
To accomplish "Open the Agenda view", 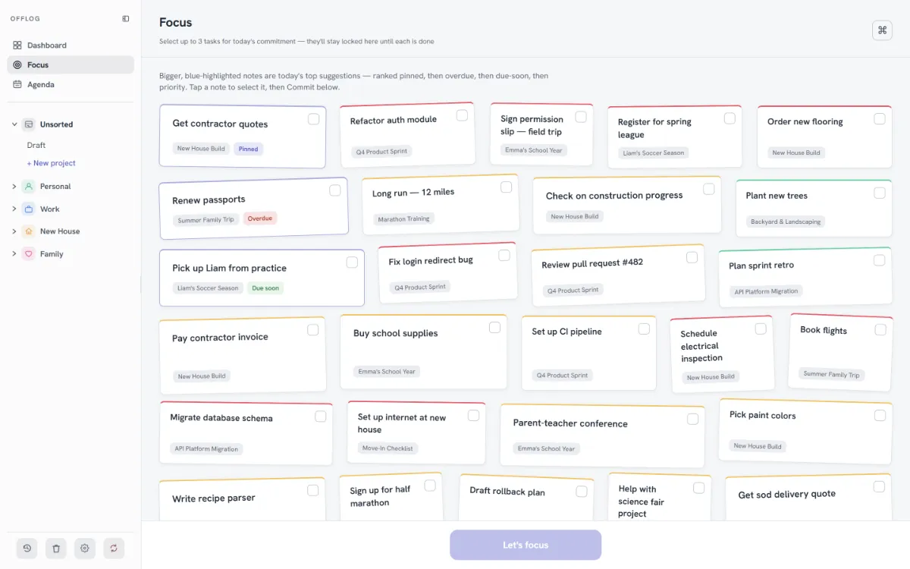I will [x=71, y=85].
